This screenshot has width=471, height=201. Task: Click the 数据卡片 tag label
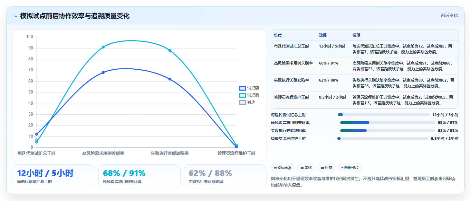[351, 168]
